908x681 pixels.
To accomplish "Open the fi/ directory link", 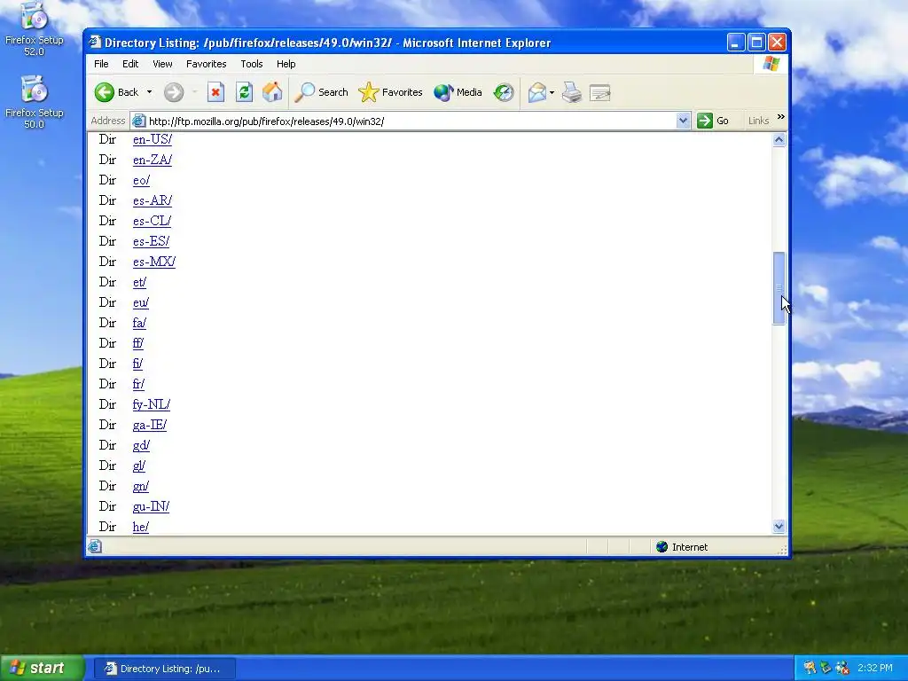I will point(137,363).
